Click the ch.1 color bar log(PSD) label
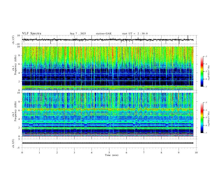Screen dimensions: 221x171 (x=209, y=73)
